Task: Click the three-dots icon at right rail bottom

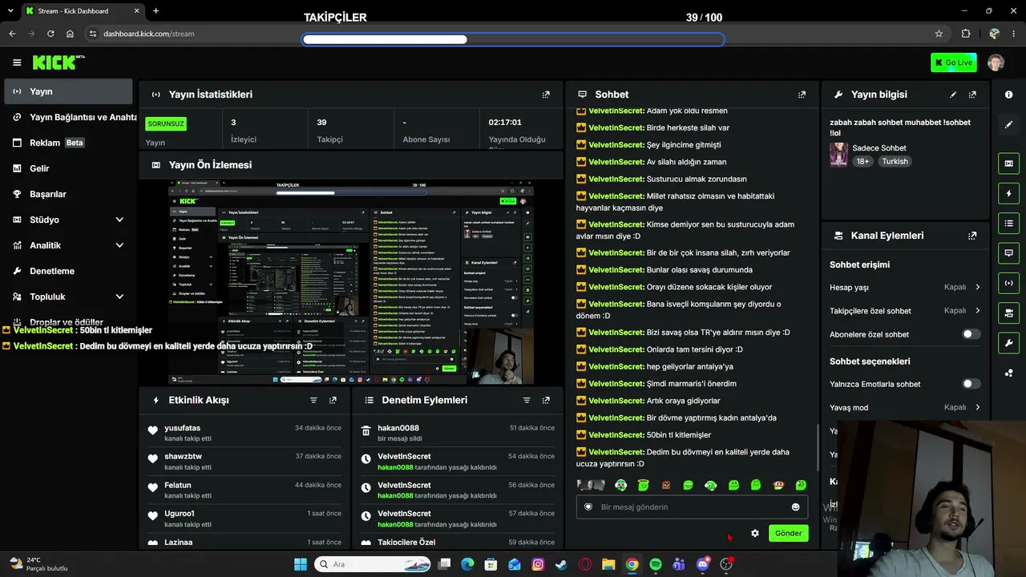Action: [1008, 373]
